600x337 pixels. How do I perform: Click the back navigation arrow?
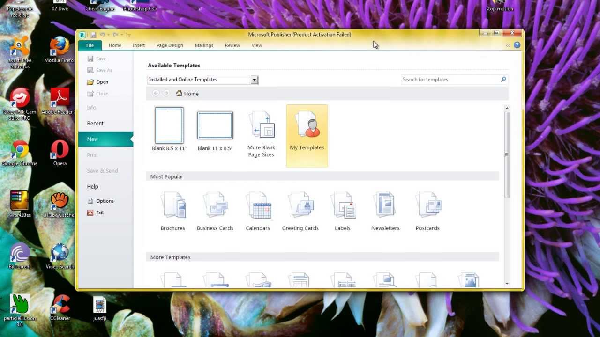point(156,93)
